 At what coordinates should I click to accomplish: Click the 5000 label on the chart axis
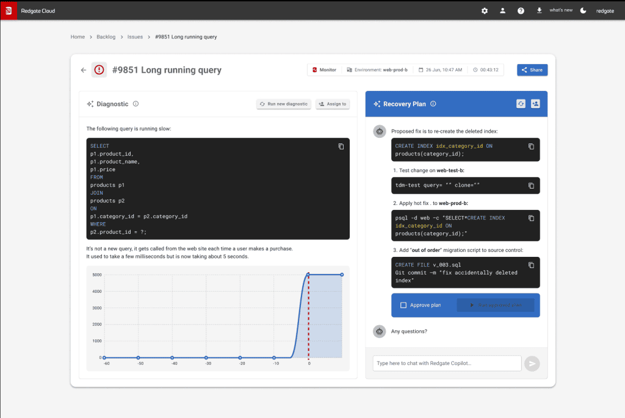coord(97,275)
